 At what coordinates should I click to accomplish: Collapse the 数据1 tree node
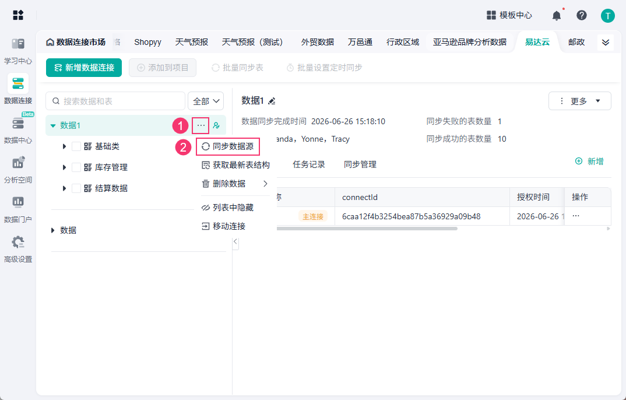(52, 126)
